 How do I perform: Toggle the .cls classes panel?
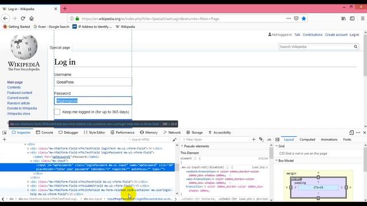269,140
